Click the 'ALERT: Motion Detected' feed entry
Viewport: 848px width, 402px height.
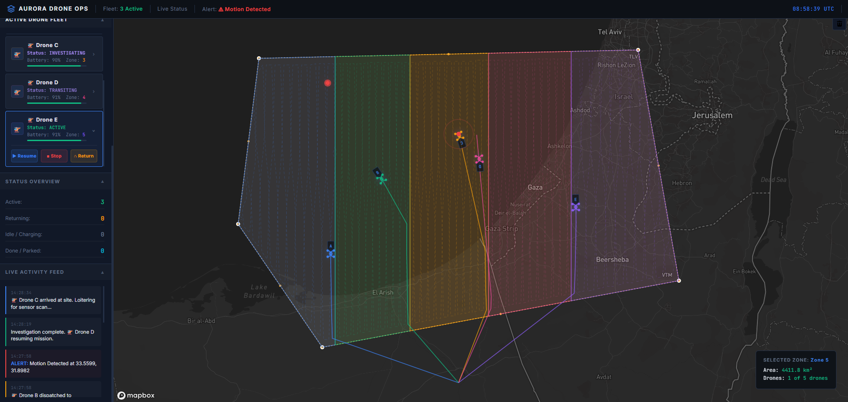(53, 363)
